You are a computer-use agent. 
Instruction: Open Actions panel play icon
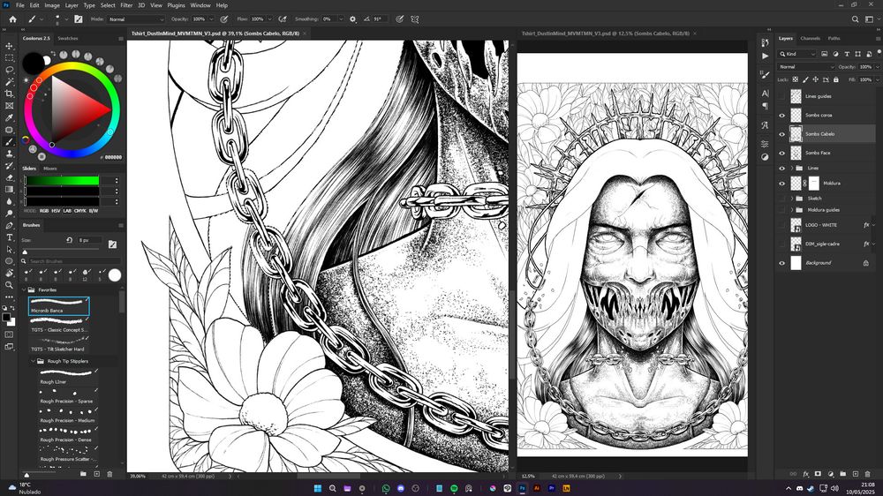(765, 56)
